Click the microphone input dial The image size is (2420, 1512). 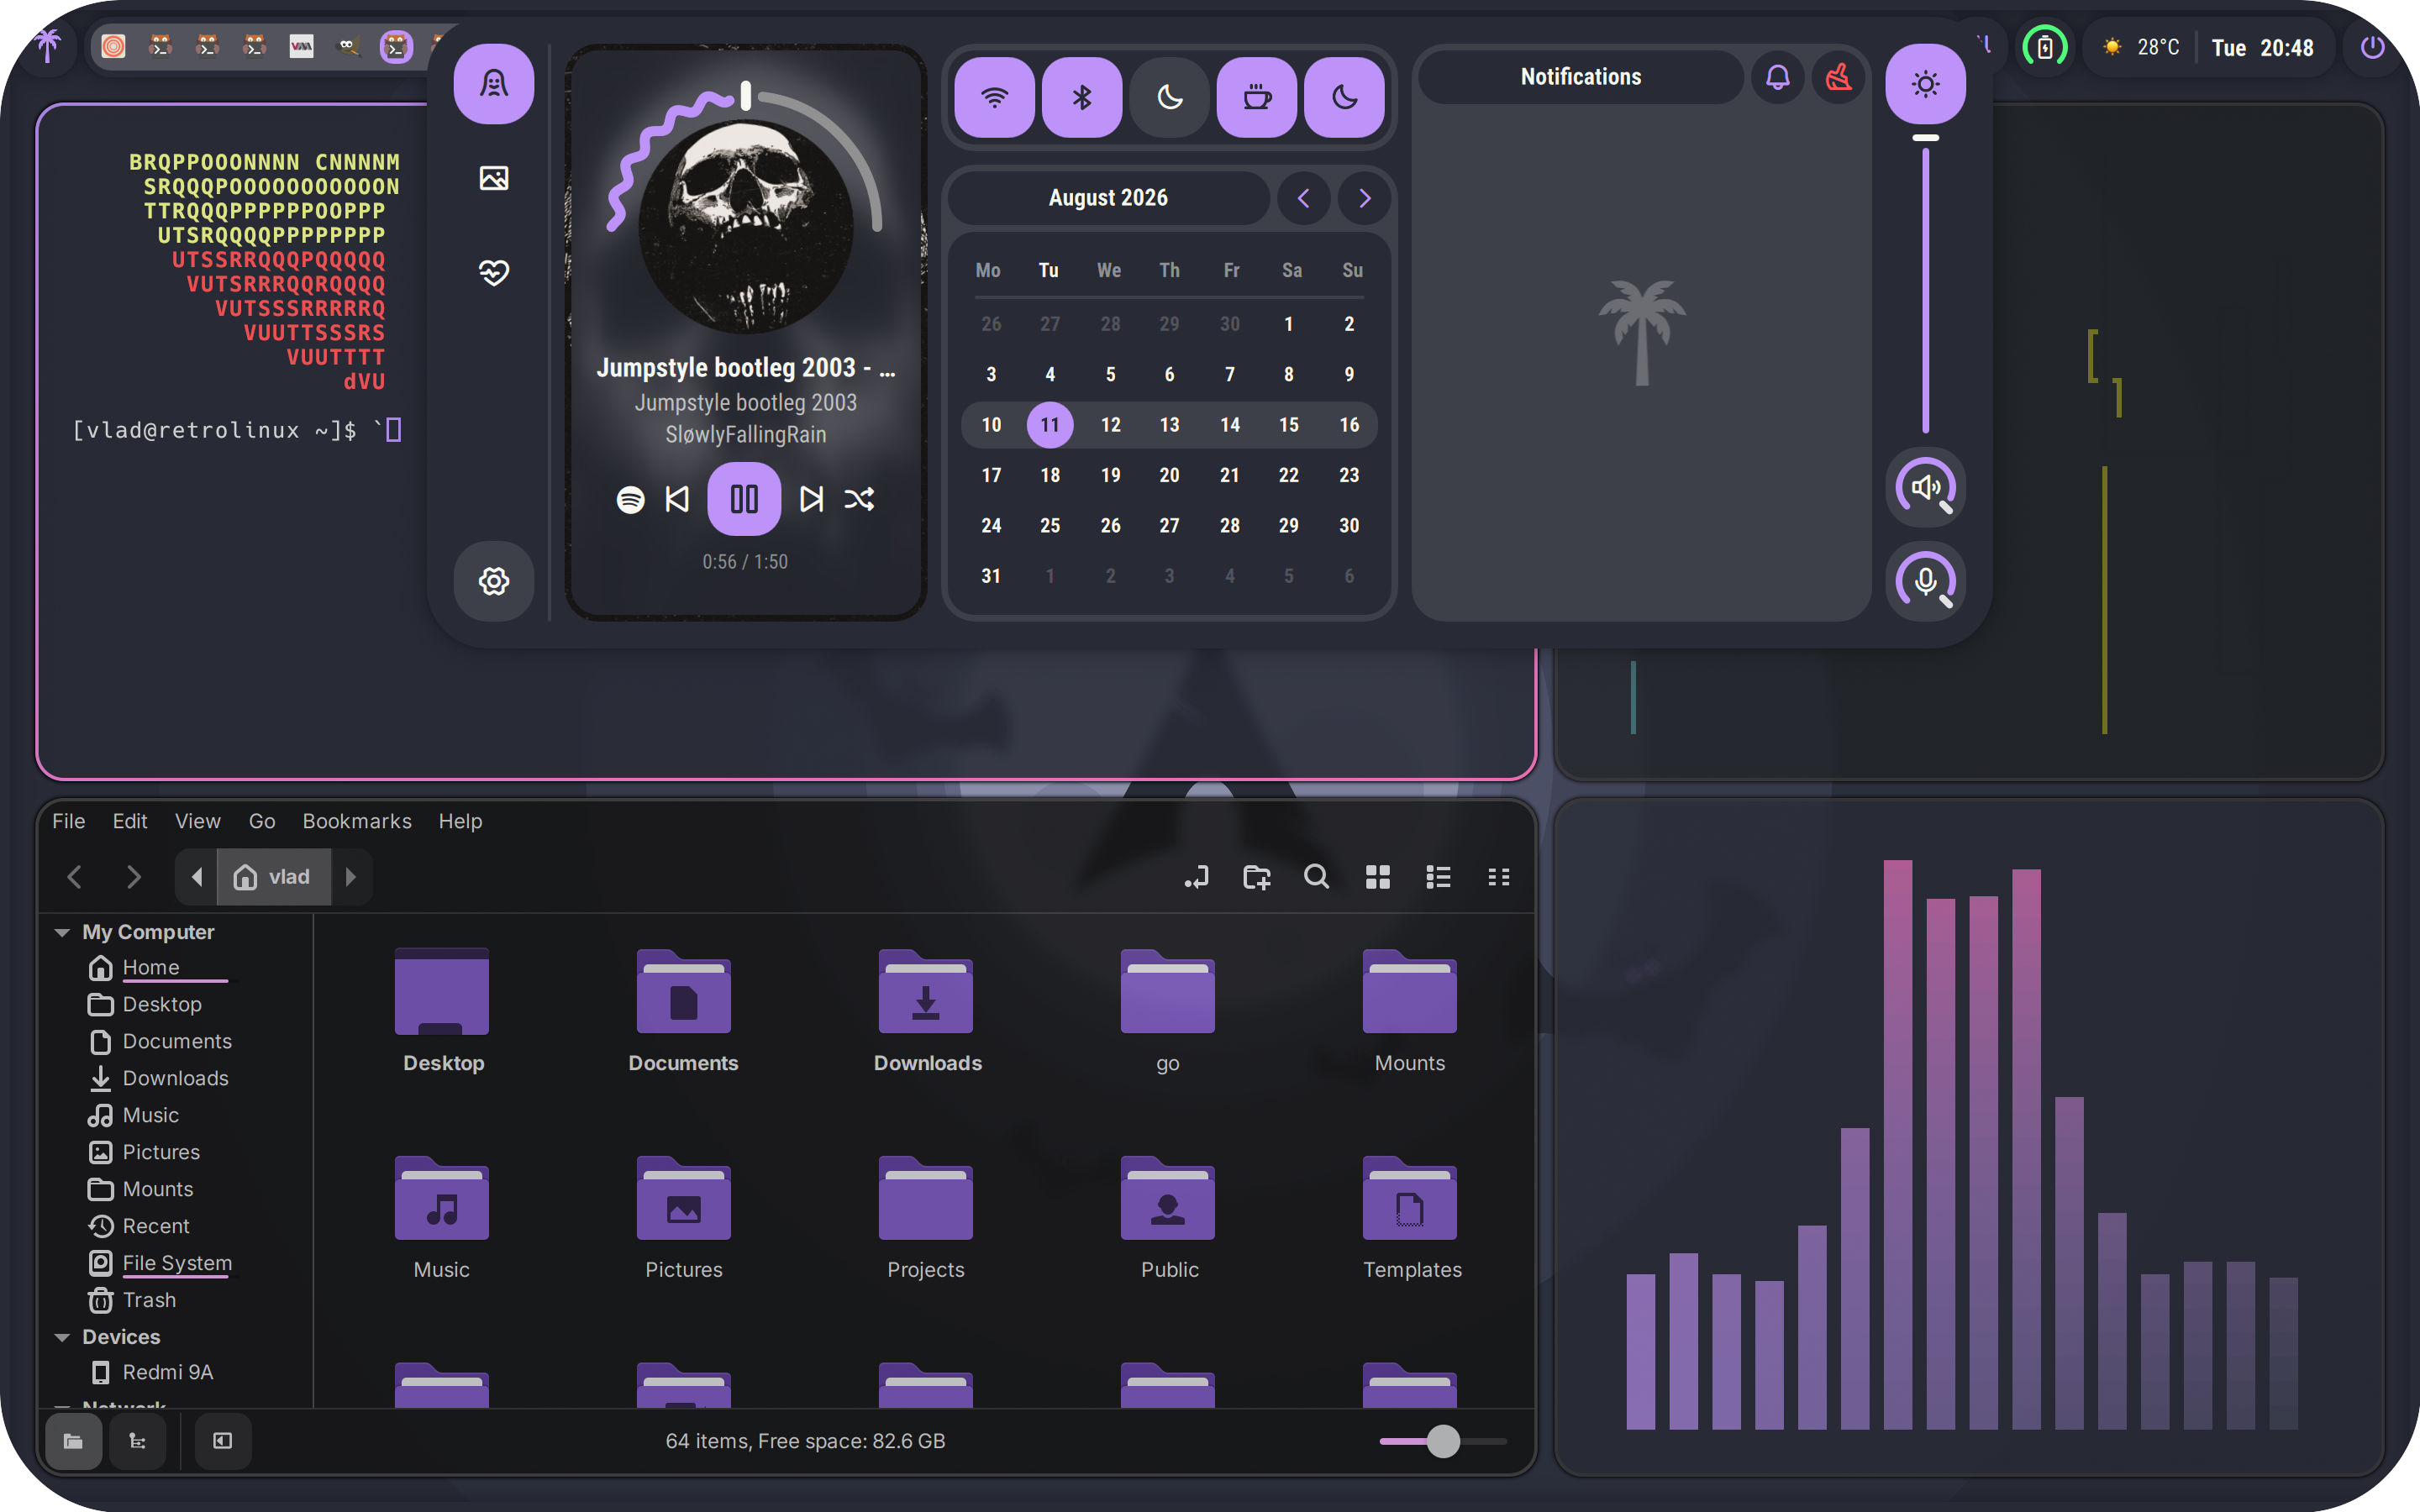click(1926, 581)
